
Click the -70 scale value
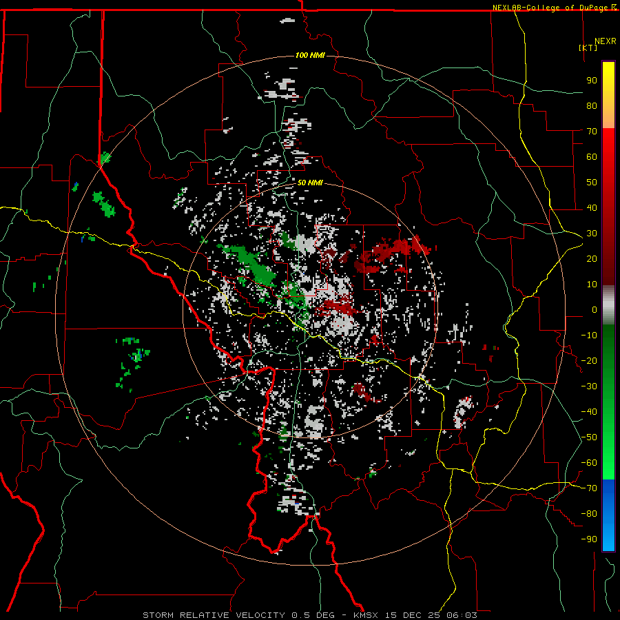pos(589,488)
